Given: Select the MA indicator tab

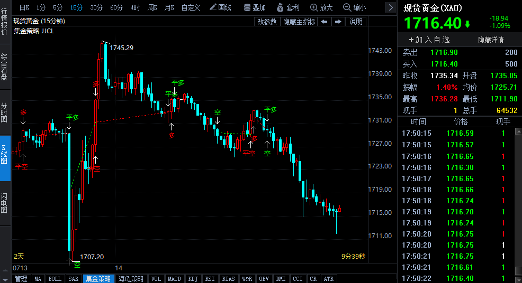Looking at the screenshot, I should point(38,279).
